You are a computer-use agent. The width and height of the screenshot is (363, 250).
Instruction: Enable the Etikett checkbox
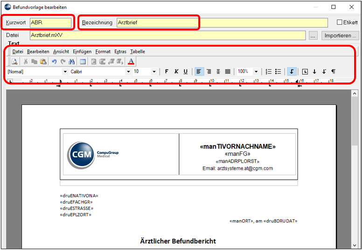coord(339,22)
